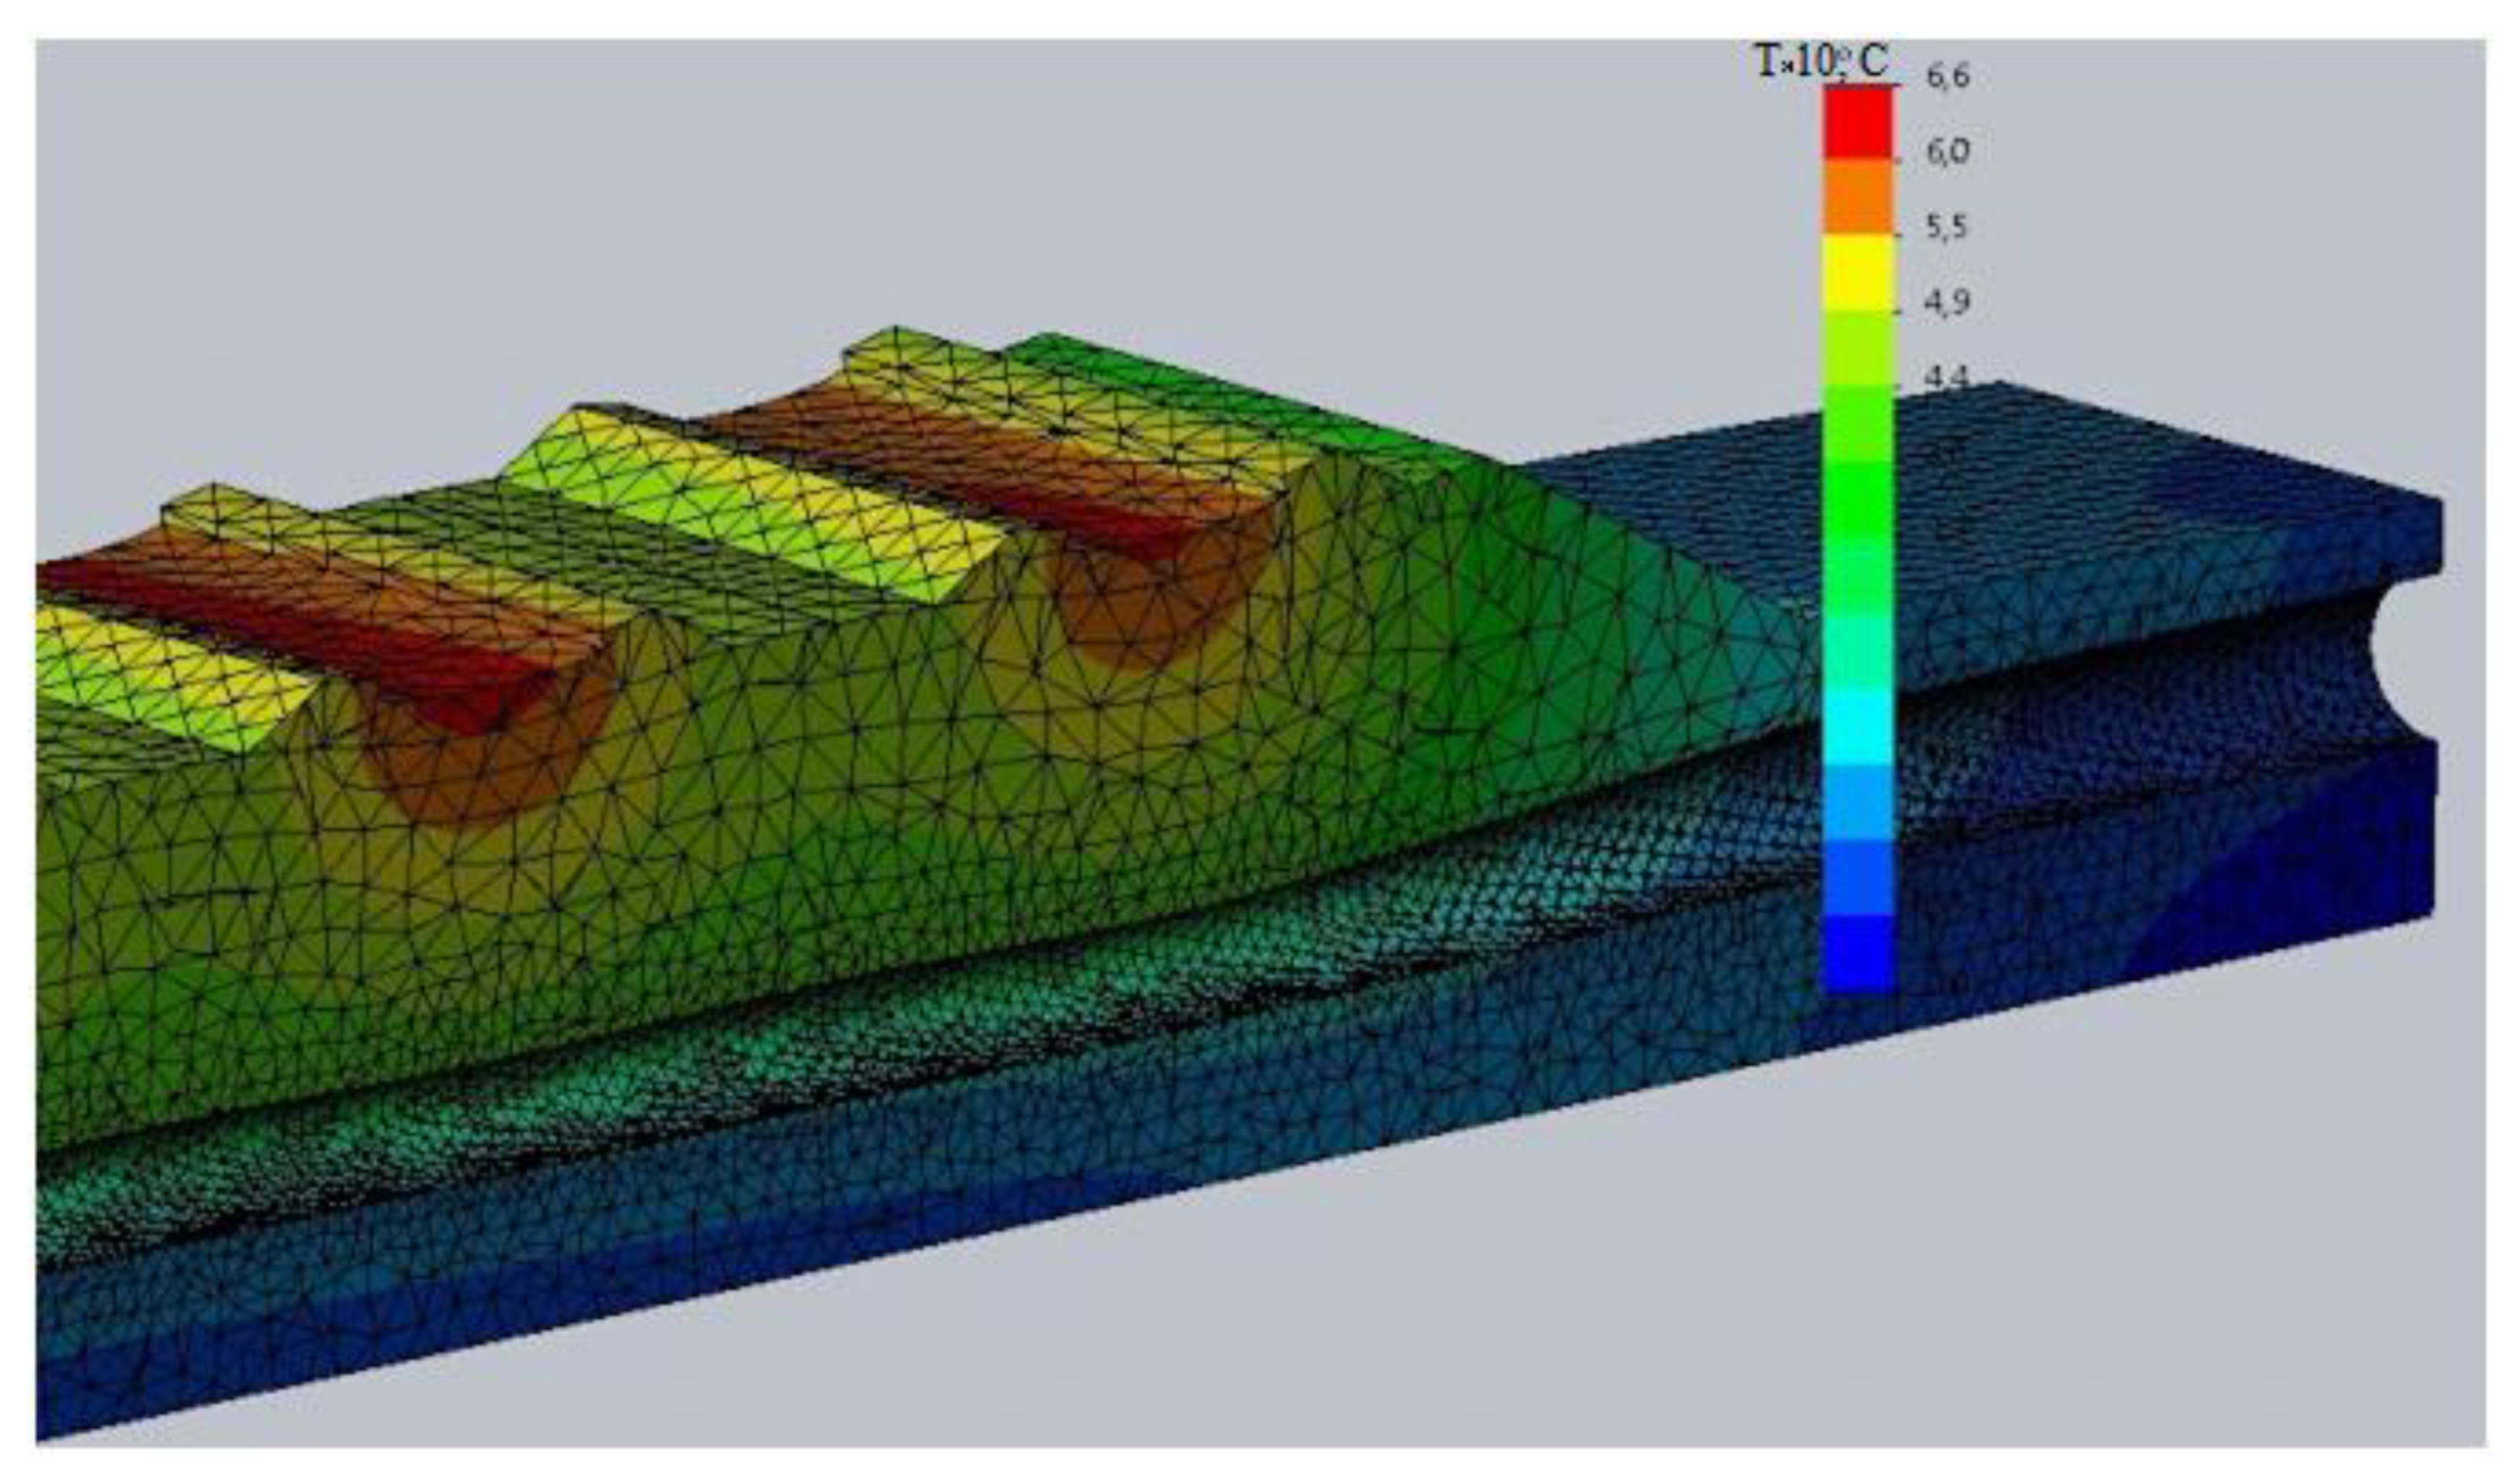The width and height of the screenshot is (2520, 1479).
Task: Click the orange legend color band
Action: coord(1857,196)
